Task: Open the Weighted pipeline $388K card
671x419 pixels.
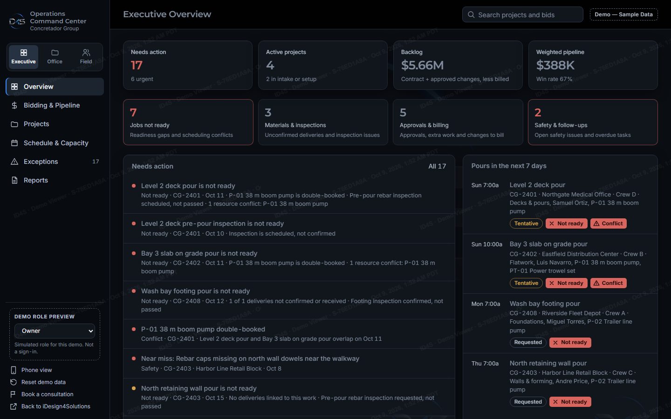Action: pyautogui.click(x=593, y=65)
